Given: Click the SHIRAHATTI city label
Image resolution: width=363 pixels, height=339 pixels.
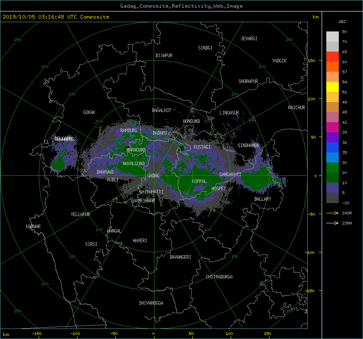Looking at the screenshot, I should coord(151,192).
